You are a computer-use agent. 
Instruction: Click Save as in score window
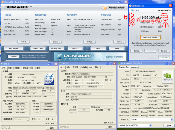point(164,51)
